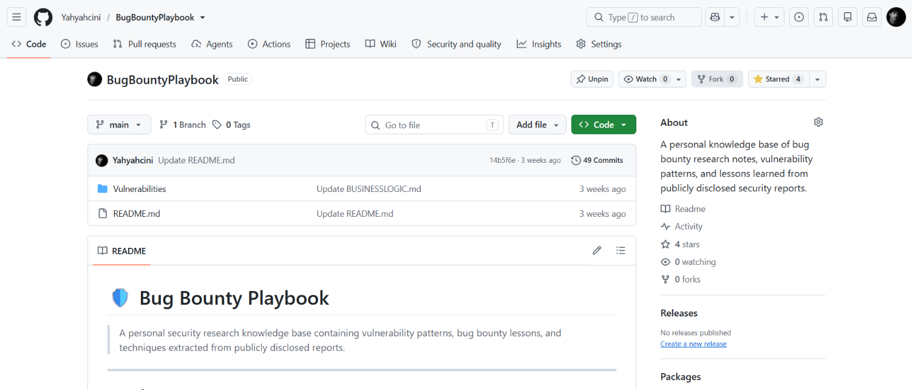Screen dimensions: 912x390
Task: Switch to the Wiki tab
Action: [381, 44]
